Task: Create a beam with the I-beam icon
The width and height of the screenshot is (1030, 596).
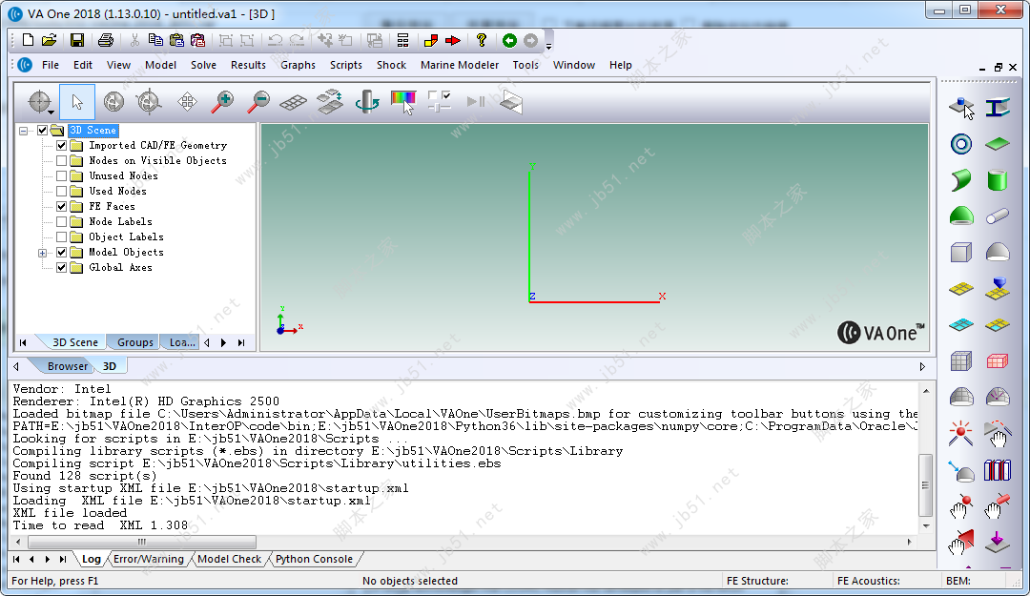Action: [x=998, y=108]
